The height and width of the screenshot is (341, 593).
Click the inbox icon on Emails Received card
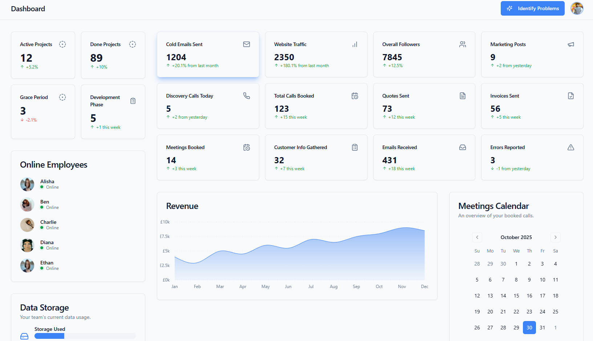(463, 147)
